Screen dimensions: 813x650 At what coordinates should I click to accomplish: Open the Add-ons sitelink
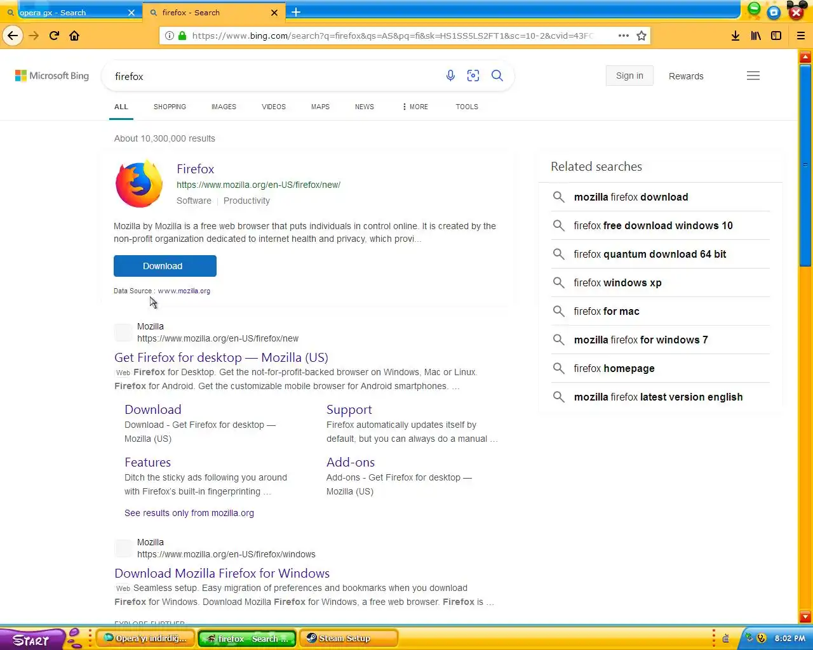[351, 462]
